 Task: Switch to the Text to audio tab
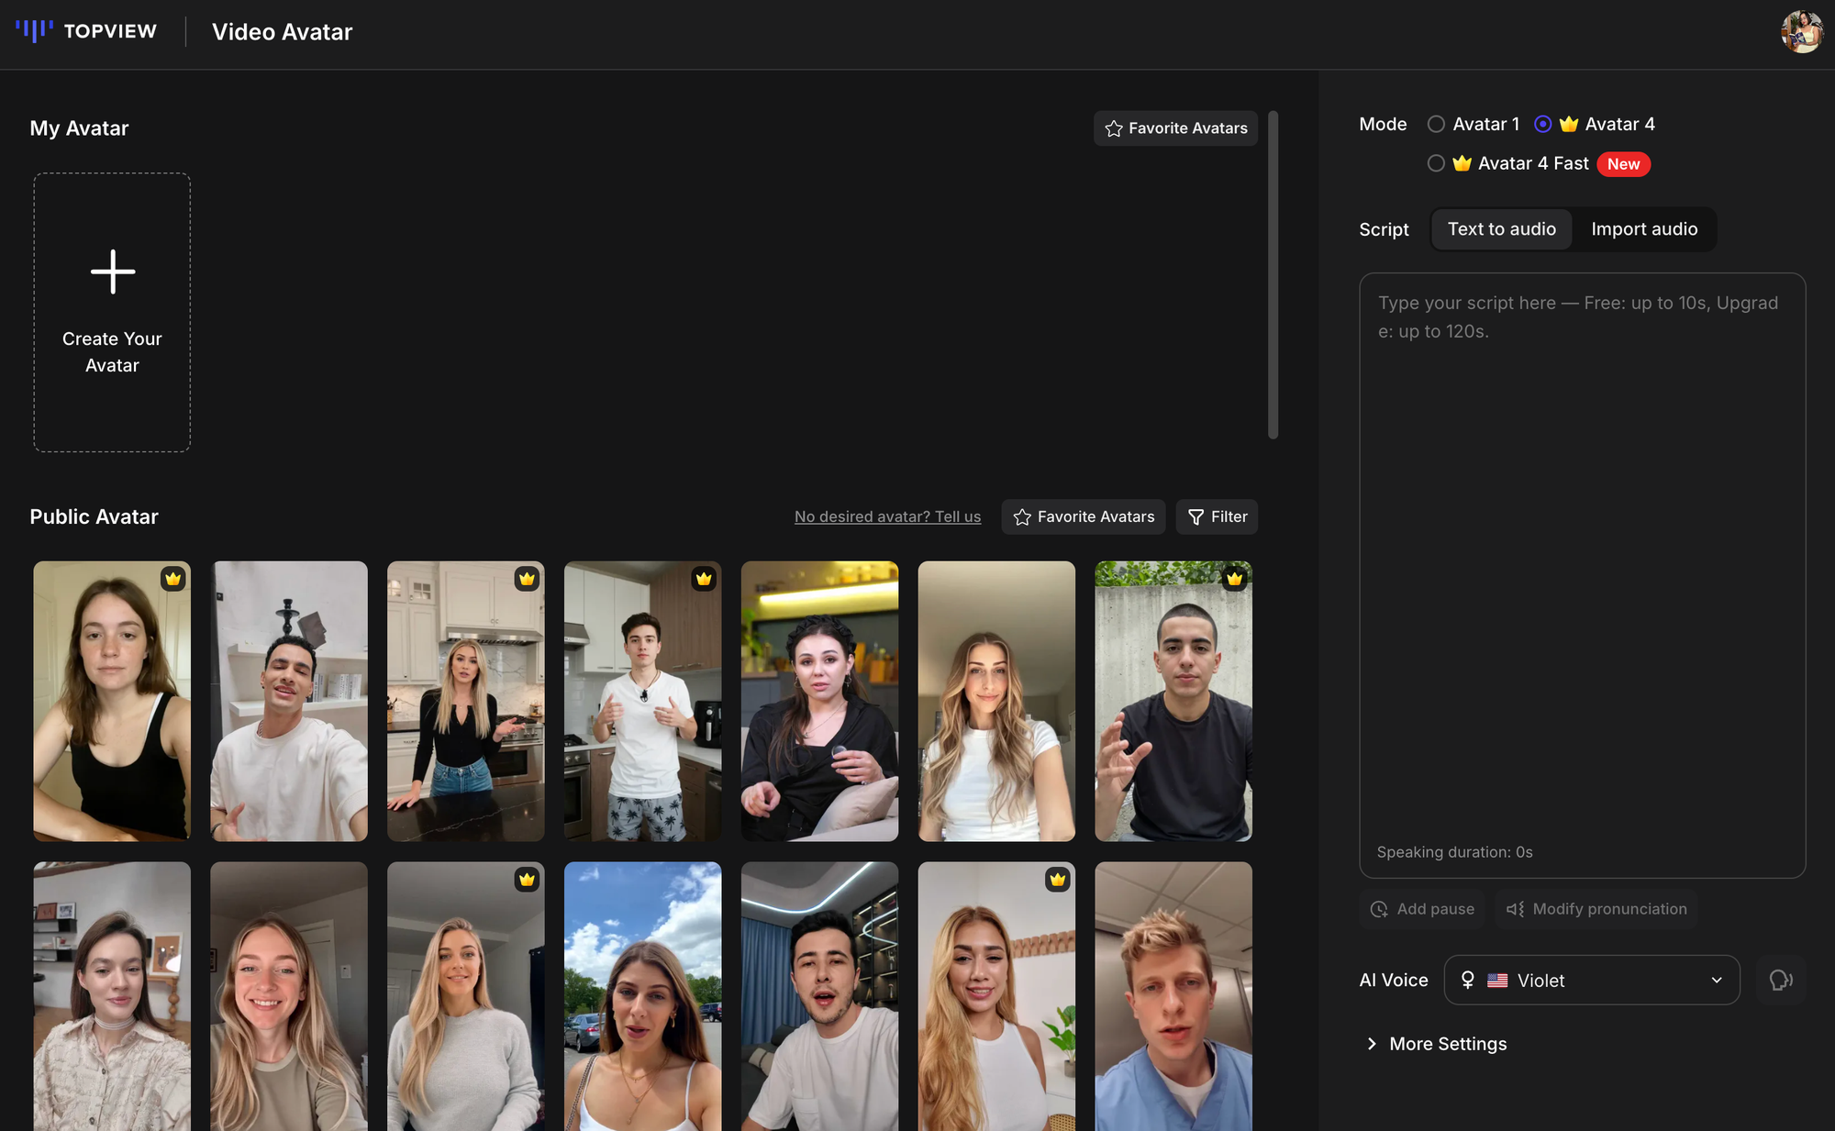click(1501, 229)
